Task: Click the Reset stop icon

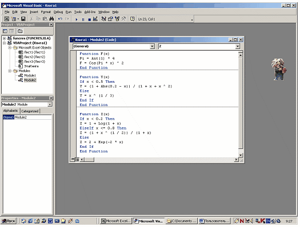Action: point(89,19)
